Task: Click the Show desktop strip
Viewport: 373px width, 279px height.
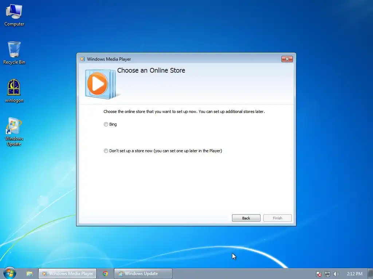Action: click(x=370, y=274)
